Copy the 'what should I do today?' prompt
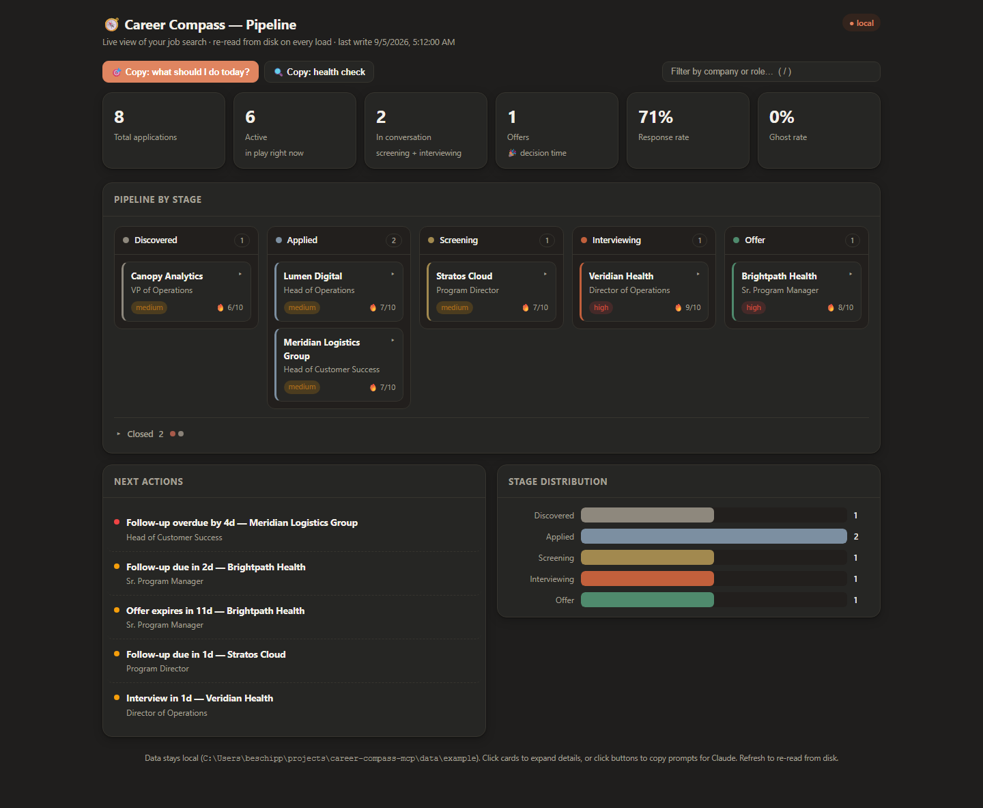Screen dimensions: 983x808 point(180,72)
